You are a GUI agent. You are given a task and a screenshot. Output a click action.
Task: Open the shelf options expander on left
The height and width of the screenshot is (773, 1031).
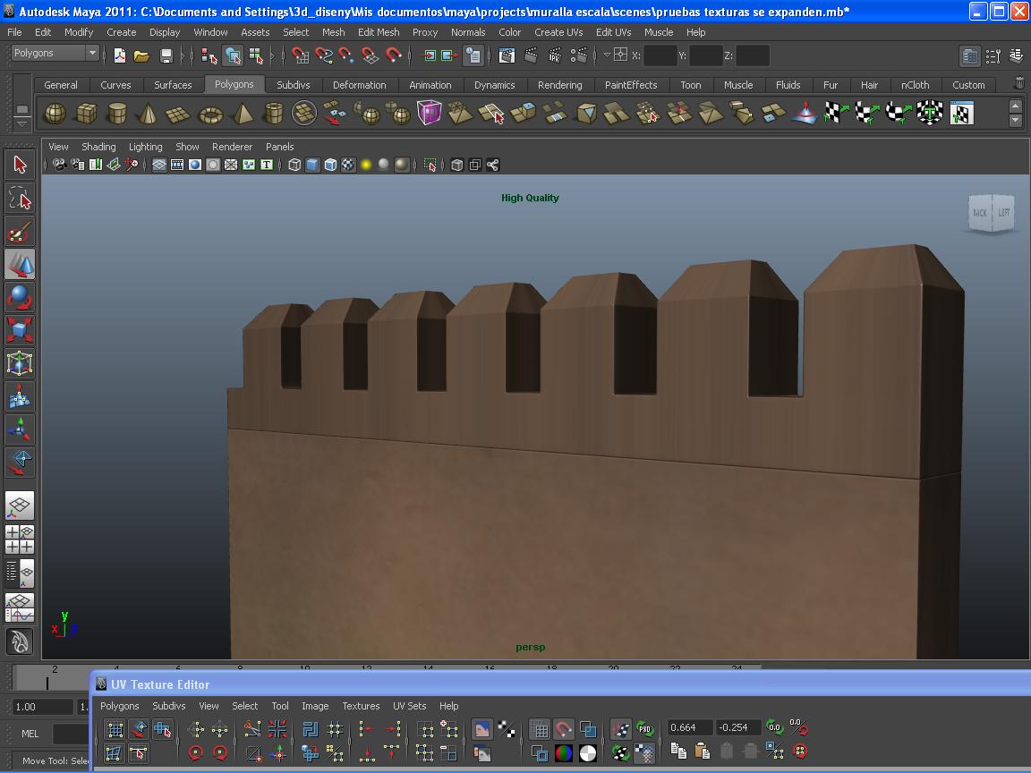[21, 123]
